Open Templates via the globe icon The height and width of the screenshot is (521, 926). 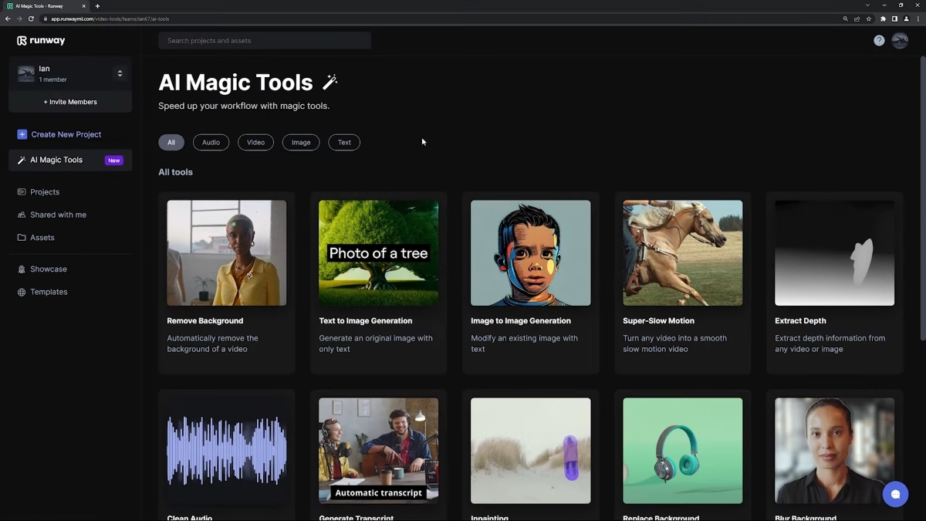[21, 292]
